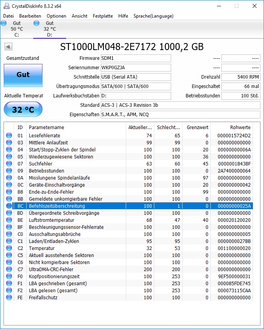Viewport: 264px width, 329px height.
Task: Click status circle beside Kopfpositionierungszeit
Action: point(9,276)
